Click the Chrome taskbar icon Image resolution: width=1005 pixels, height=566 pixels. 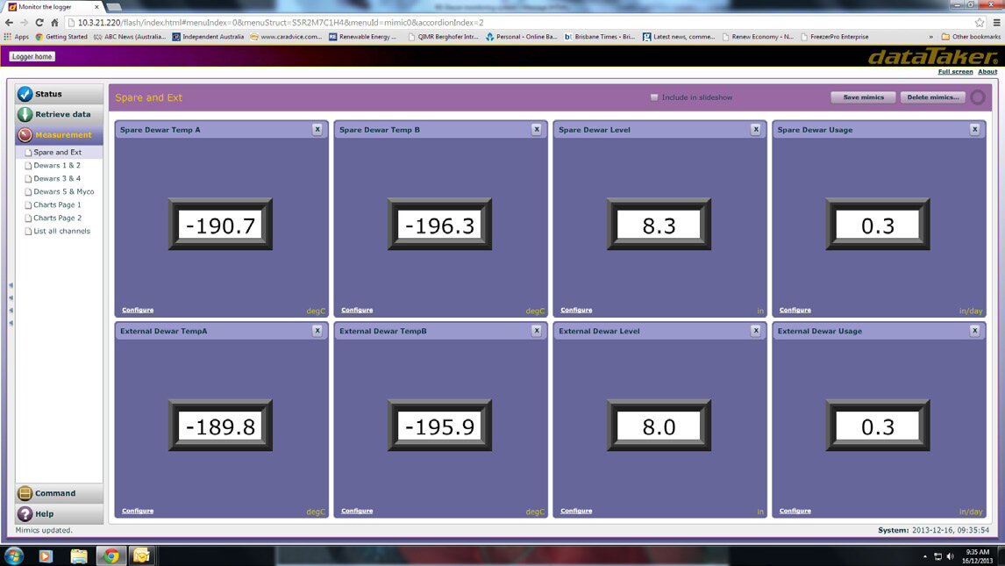coord(111,555)
